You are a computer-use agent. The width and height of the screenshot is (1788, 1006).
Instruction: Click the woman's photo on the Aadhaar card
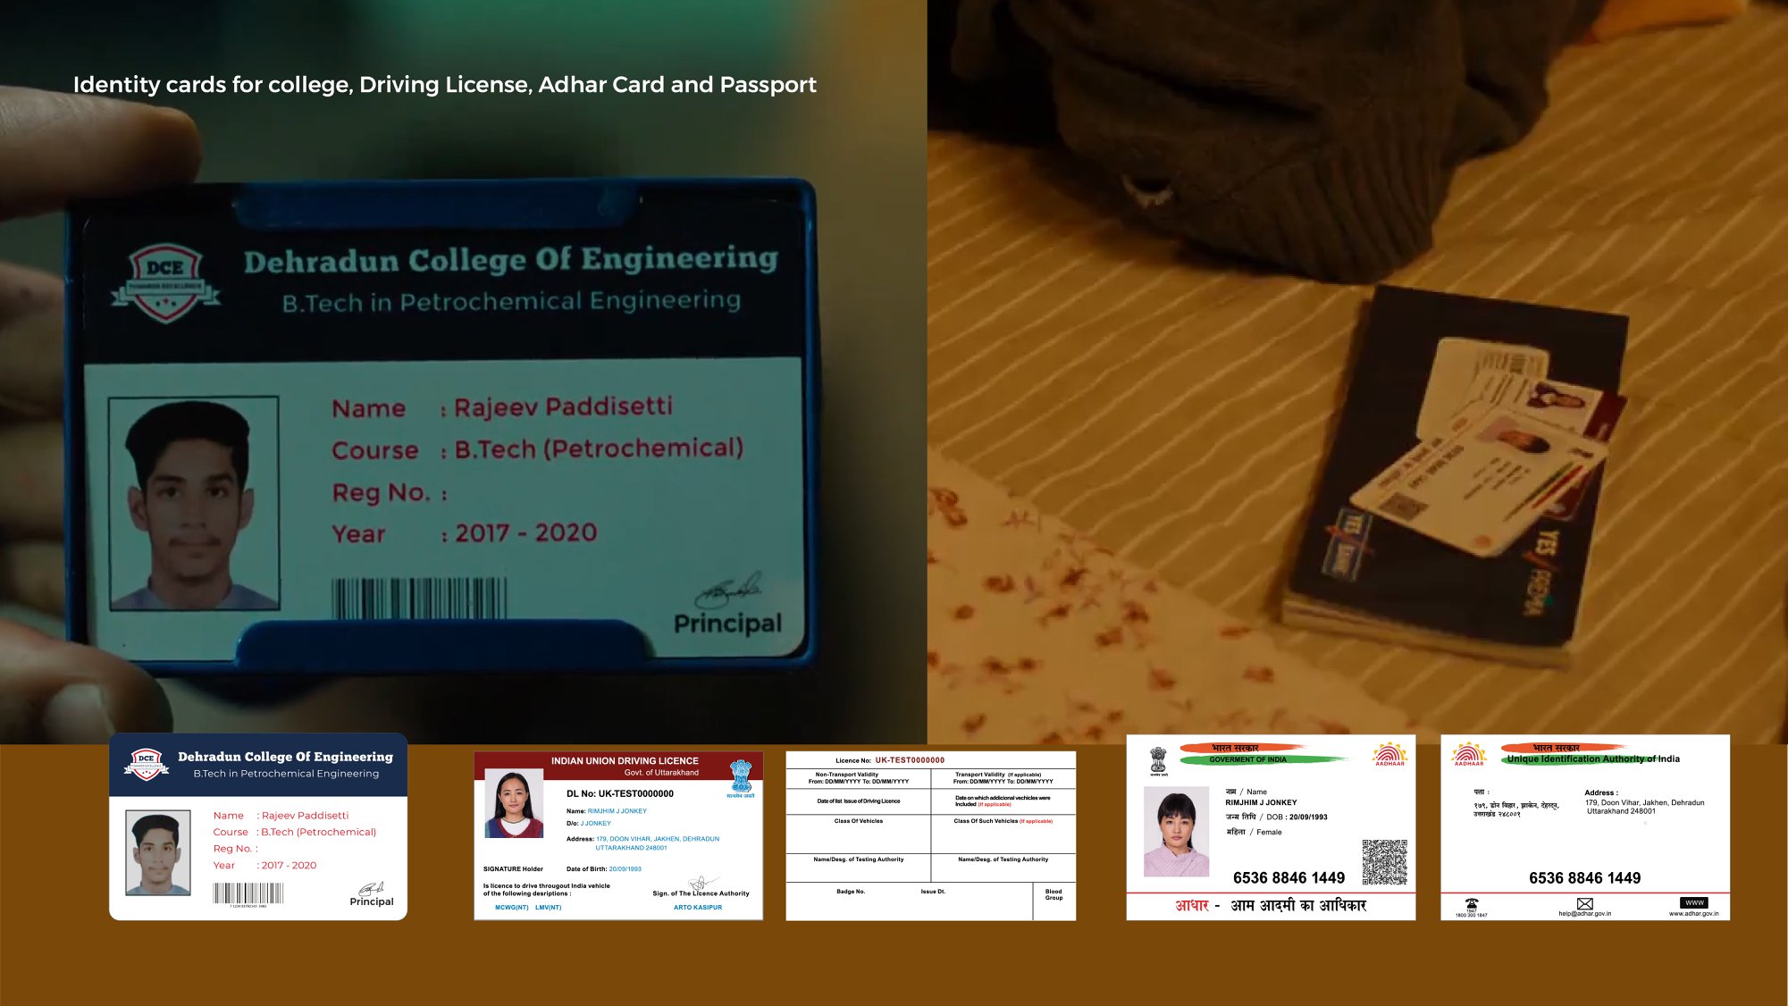[1176, 833]
